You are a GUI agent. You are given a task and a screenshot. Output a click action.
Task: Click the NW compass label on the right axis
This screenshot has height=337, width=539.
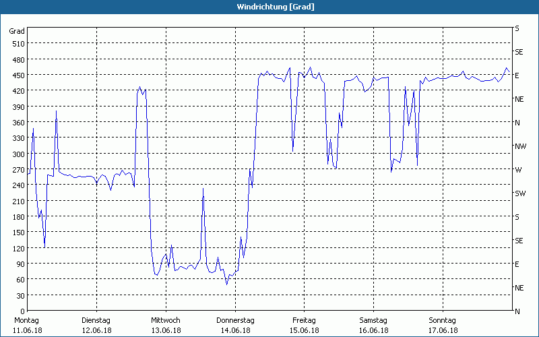pos(520,146)
